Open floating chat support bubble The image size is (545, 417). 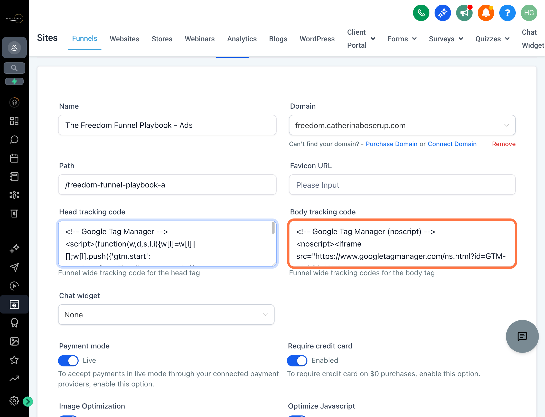click(522, 336)
